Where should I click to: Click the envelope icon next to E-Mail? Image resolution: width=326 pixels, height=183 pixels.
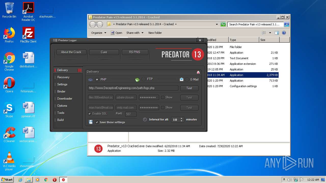[182, 79]
